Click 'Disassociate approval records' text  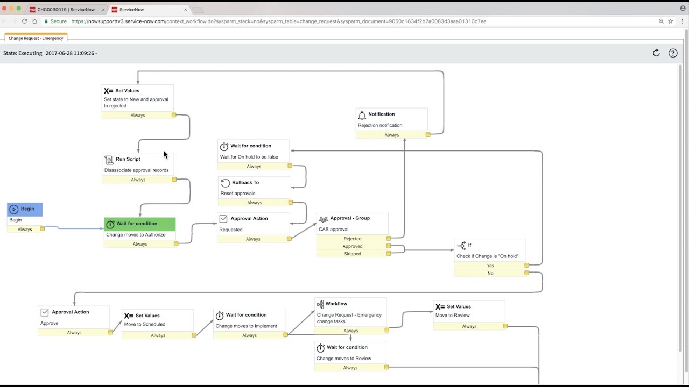click(x=137, y=170)
